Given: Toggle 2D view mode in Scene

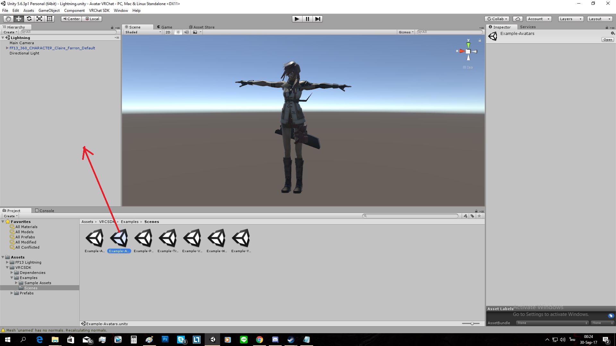Looking at the screenshot, I should 168,32.
